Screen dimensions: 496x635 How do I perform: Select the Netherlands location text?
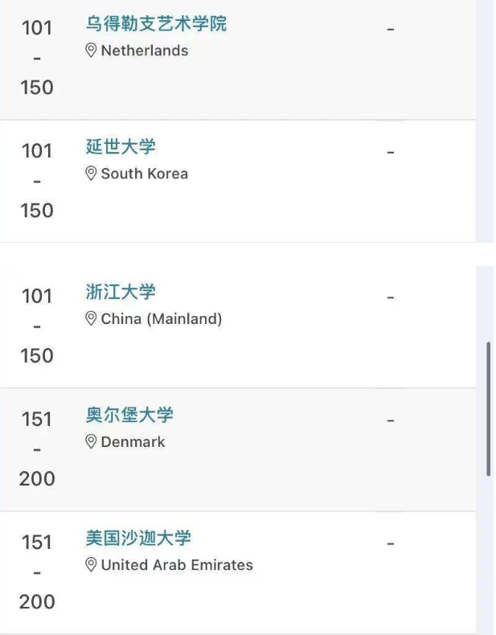(x=145, y=51)
